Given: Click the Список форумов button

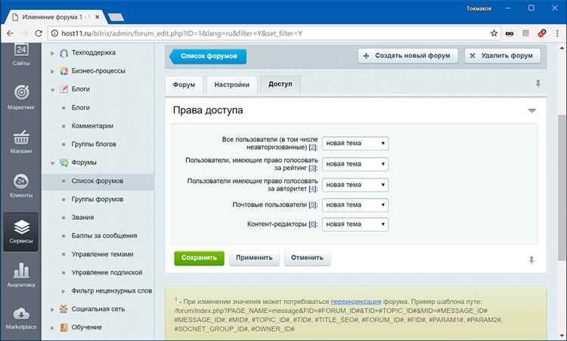Looking at the screenshot, I should [209, 56].
